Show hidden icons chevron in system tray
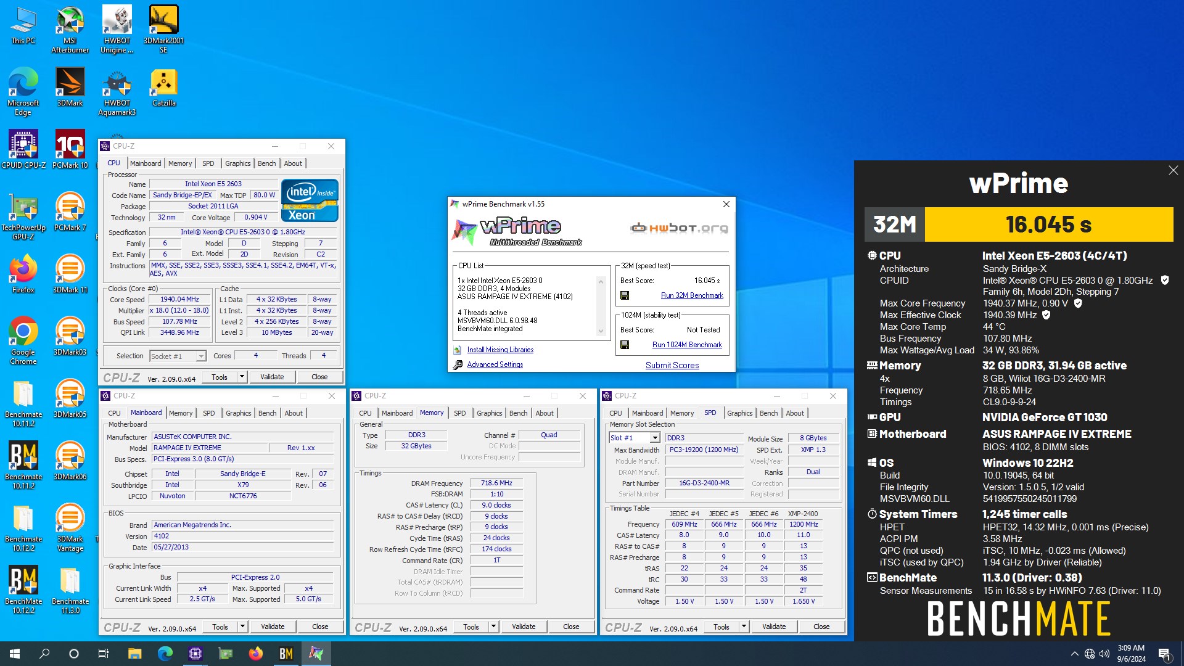This screenshot has height=666, width=1184. 1074,654
